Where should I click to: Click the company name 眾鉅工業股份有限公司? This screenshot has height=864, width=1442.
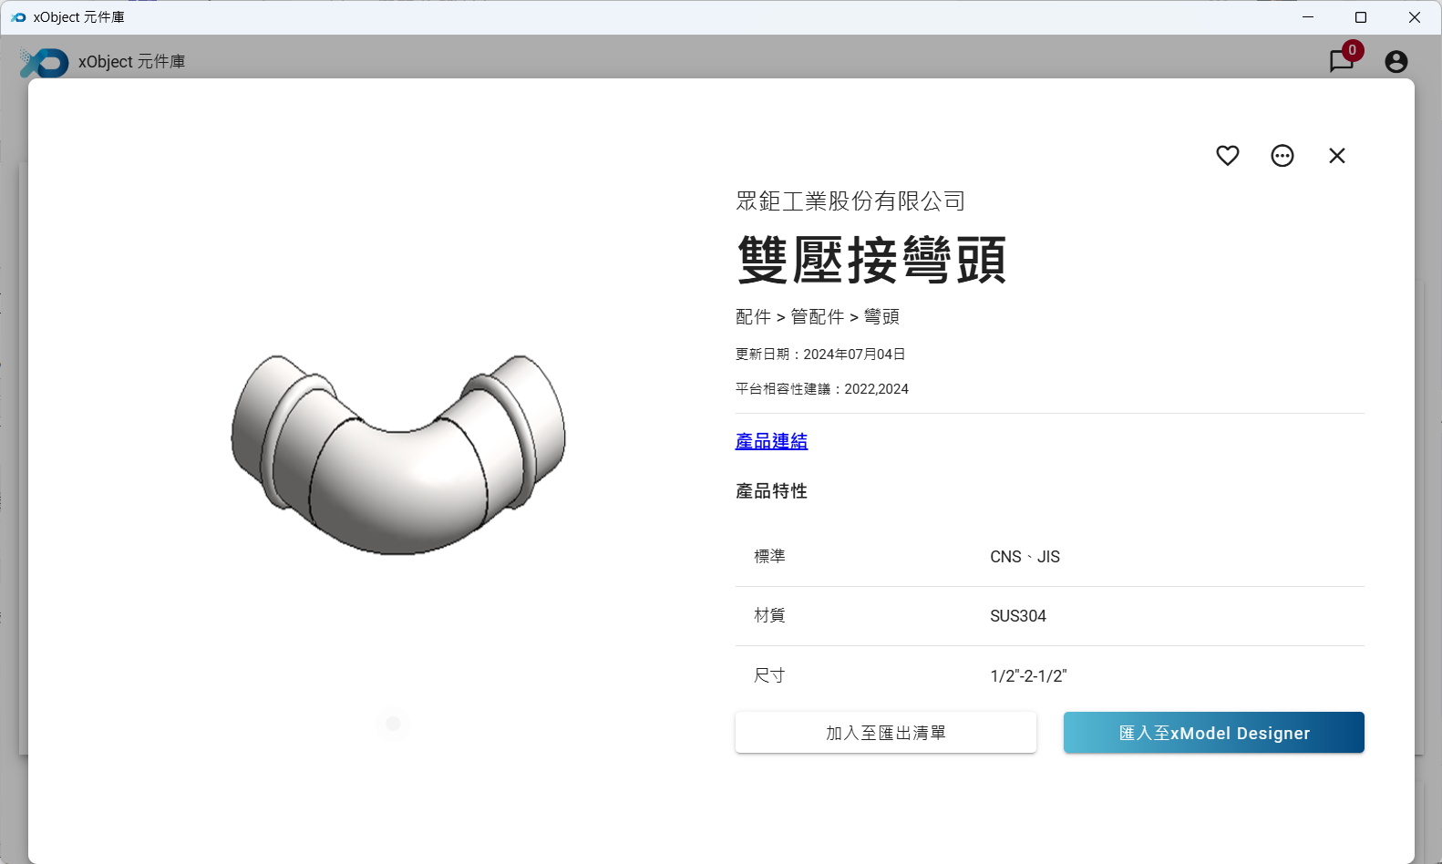coord(850,201)
